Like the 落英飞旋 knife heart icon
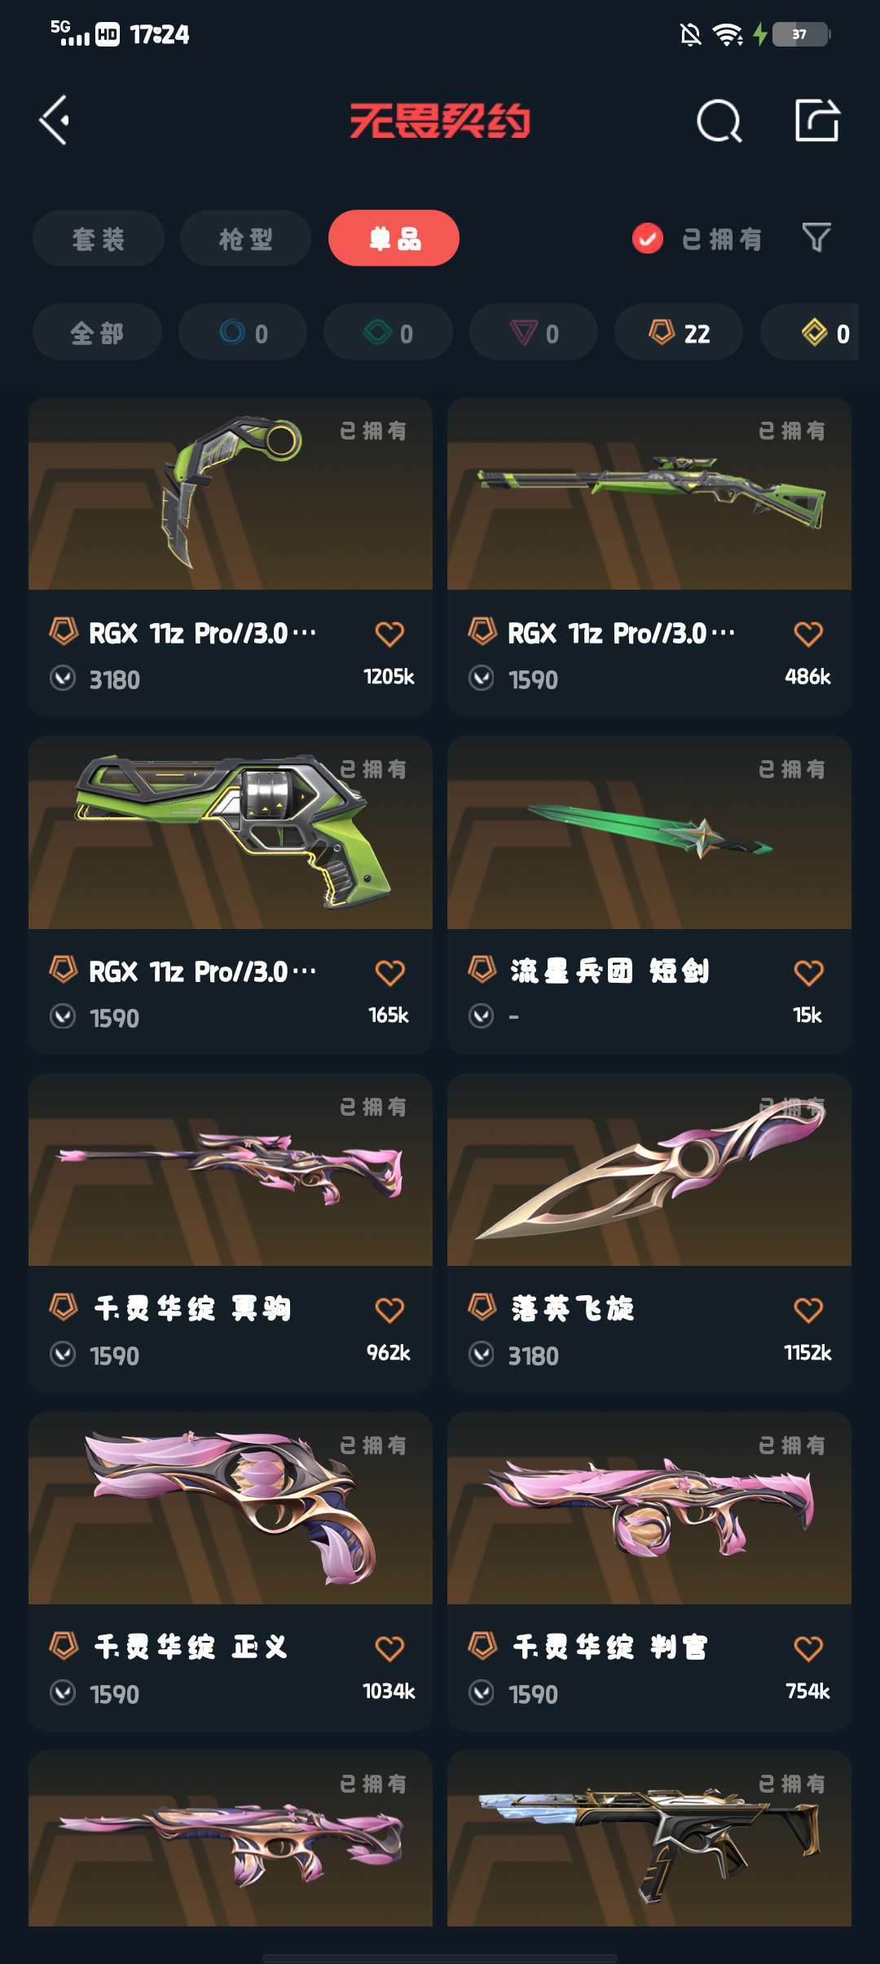 click(808, 1310)
